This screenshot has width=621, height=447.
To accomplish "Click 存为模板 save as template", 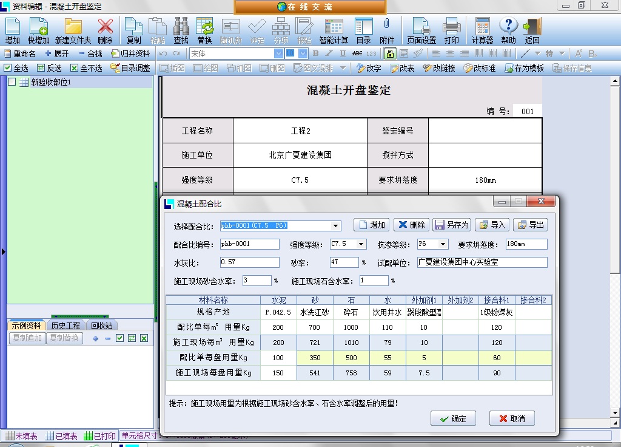I will click(x=524, y=68).
